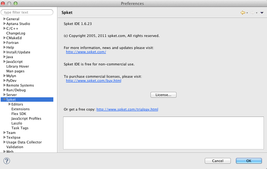This screenshot has height=169, width=267.
Task: Expand the Editors subtree under Spket
Action: coord(10,104)
